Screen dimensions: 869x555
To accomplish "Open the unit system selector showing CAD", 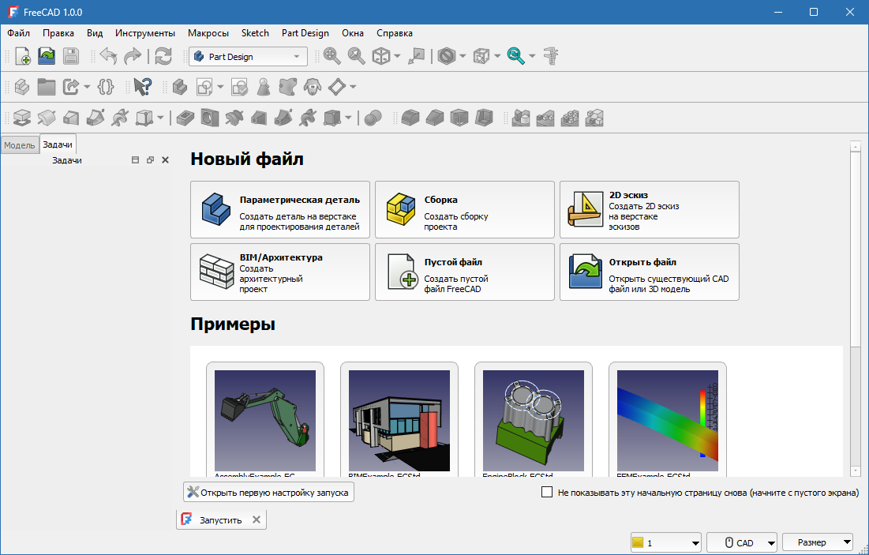I will [x=741, y=542].
